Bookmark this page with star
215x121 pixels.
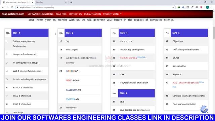(x=173, y=7)
